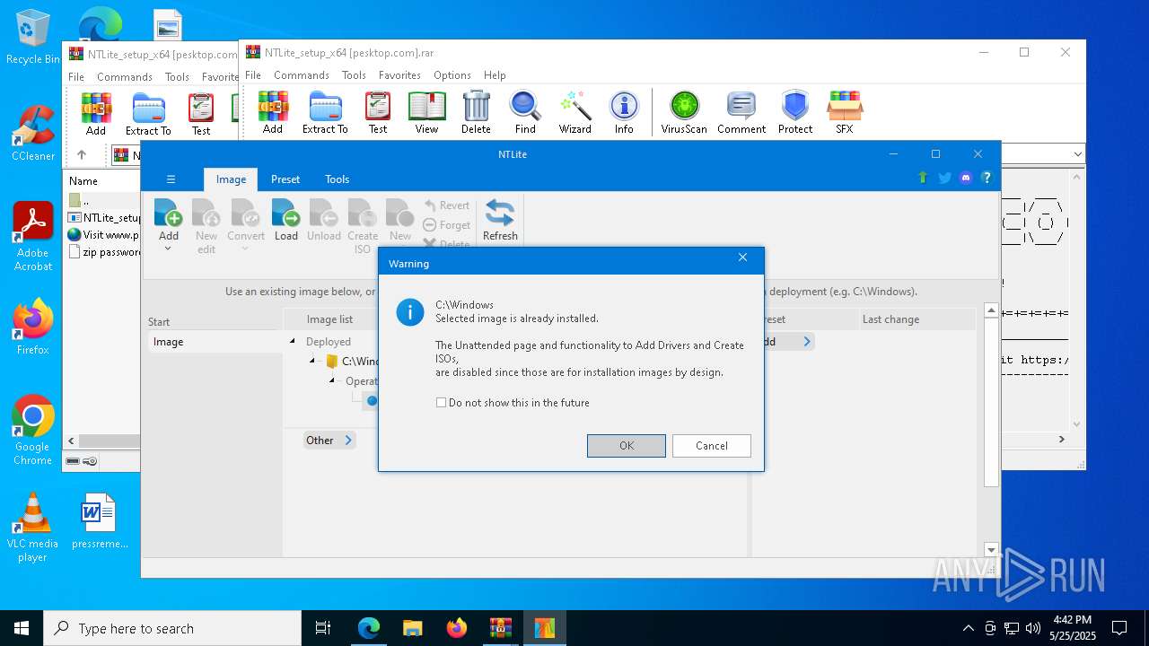The image size is (1149, 646).
Task: Click OK in the Warning dialog
Action: tap(627, 446)
